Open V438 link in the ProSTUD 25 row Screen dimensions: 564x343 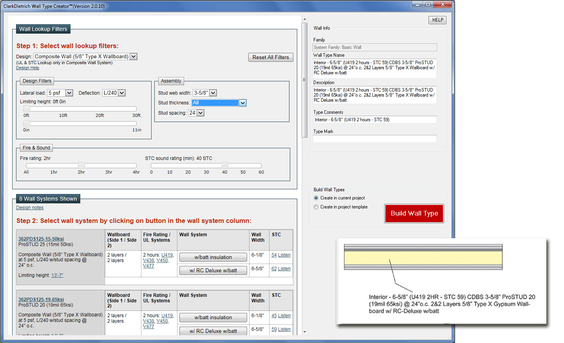[x=149, y=260]
